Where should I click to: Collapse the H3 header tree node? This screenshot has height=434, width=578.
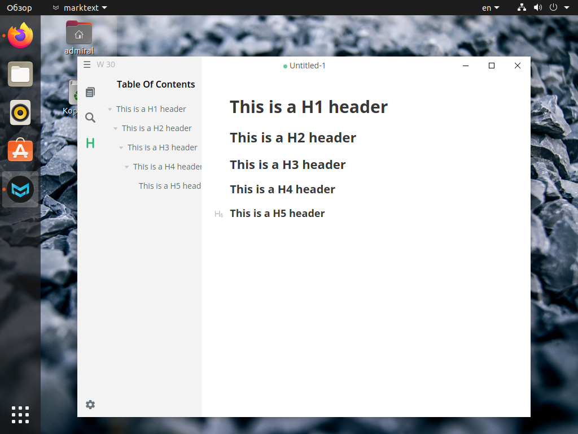tap(121, 147)
